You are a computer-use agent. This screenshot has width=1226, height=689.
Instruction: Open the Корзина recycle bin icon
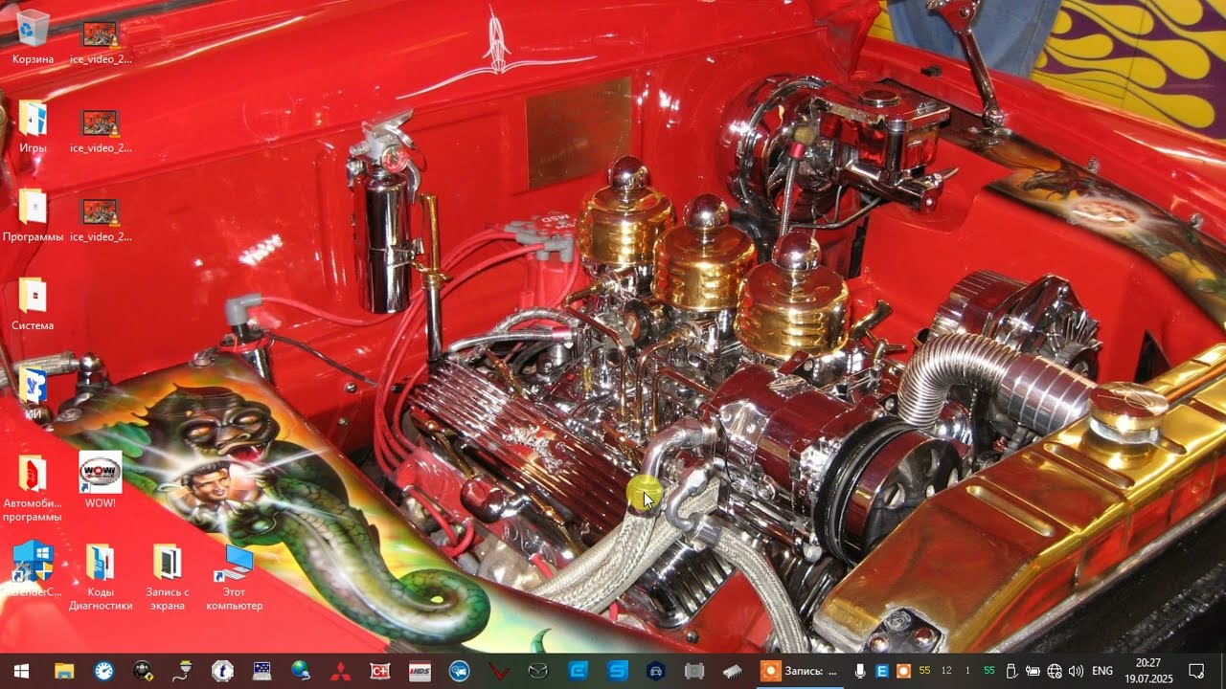coord(33,36)
